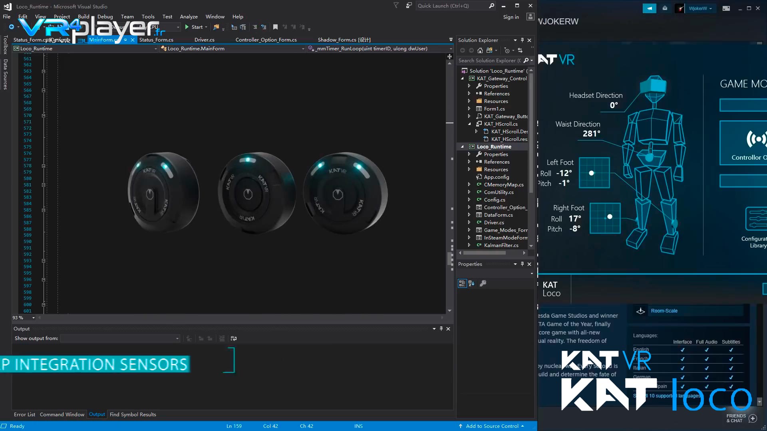Toggle English Subtitles checkmark in language table

coord(731,349)
